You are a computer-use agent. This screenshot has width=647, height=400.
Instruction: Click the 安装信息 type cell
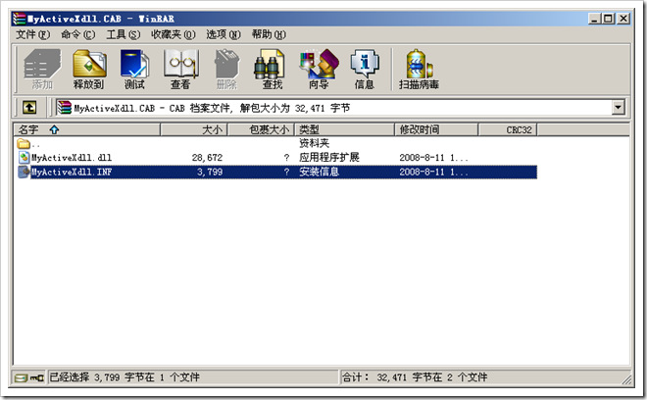pos(319,172)
